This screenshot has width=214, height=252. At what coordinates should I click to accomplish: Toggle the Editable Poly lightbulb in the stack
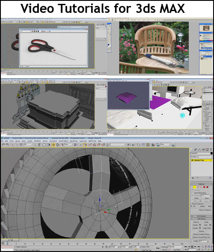point(192,160)
